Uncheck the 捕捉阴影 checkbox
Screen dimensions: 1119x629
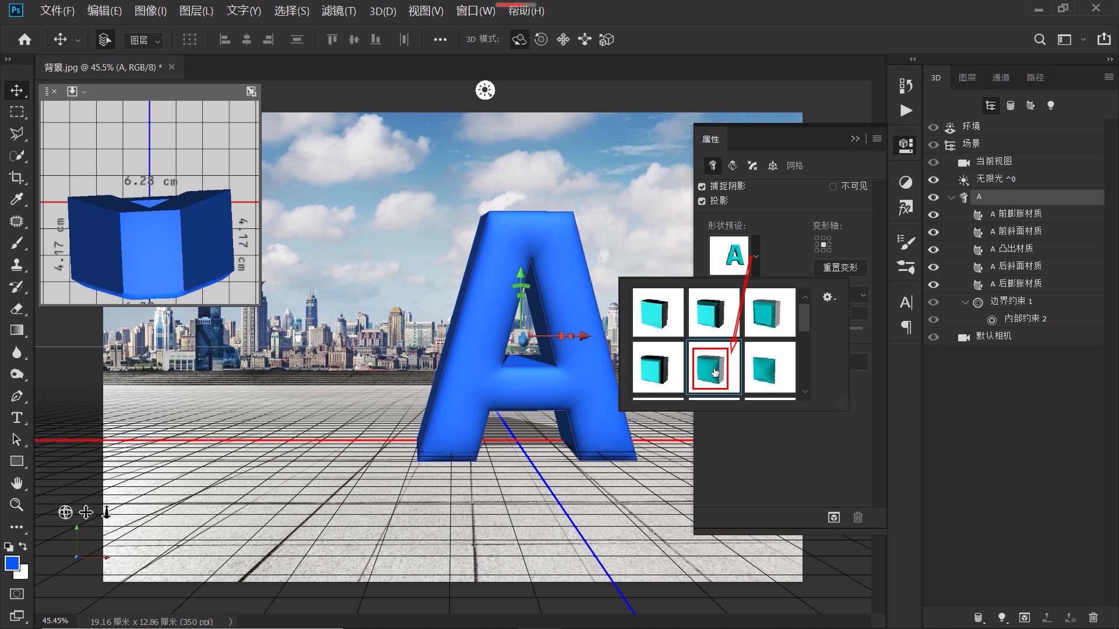point(702,186)
